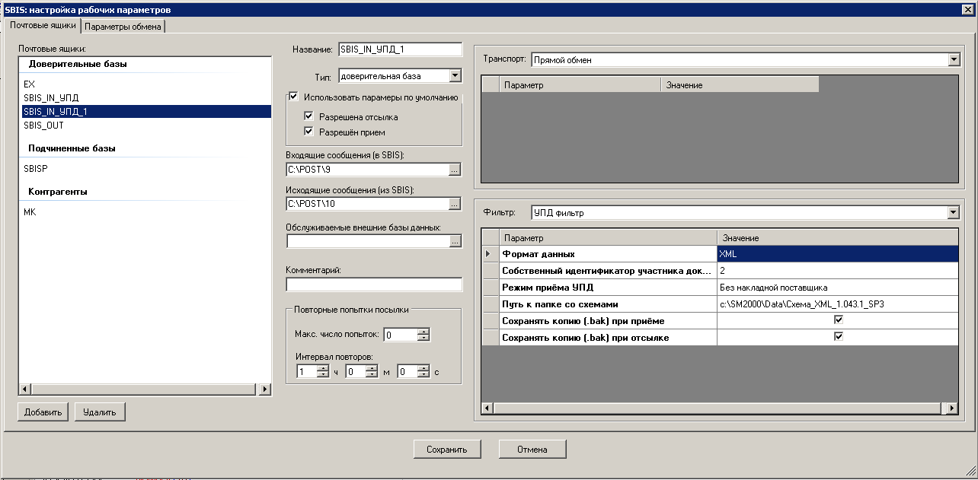Viewport: 978px width, 480px height.
Task: Click mailbox list horizontal scrollbar track
Action: [x=145, y=389]
